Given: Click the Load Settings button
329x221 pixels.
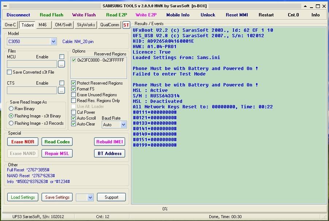Looking at the screenshot, I should coord(23,197).
